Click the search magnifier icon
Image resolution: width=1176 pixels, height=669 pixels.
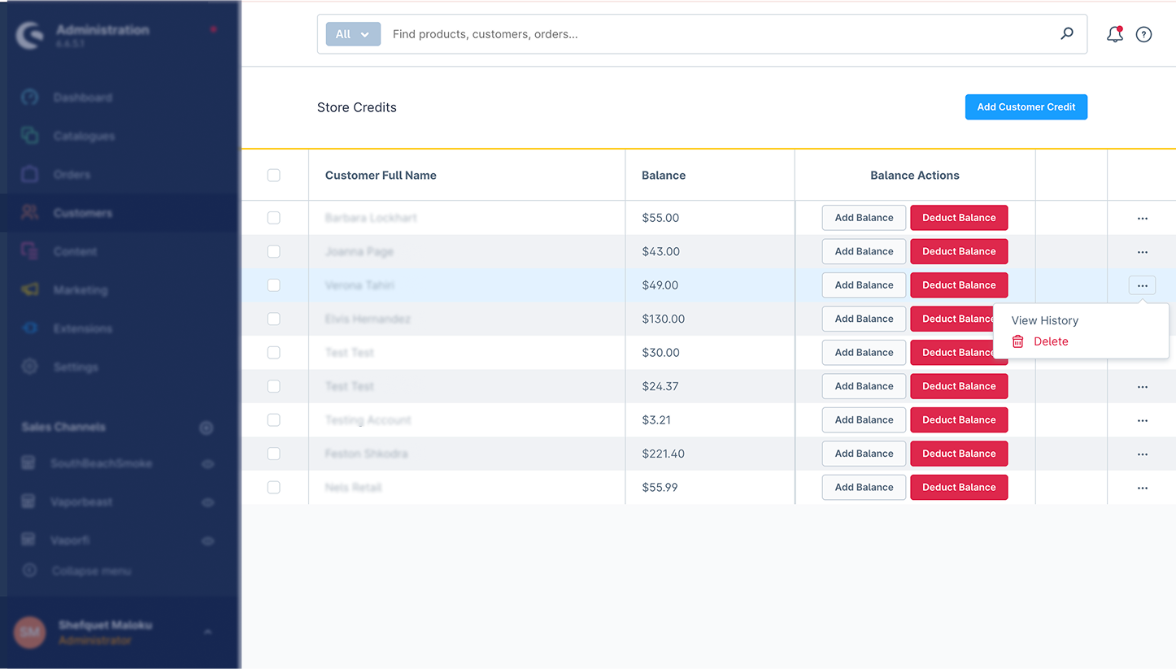click(x=1067, y=34)
